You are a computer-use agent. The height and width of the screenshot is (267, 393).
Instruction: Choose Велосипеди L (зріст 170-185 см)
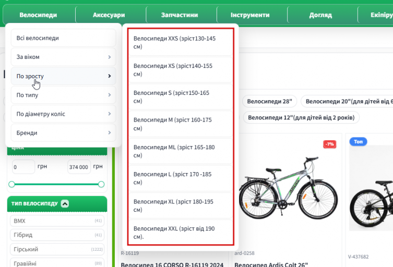[181, 178]
